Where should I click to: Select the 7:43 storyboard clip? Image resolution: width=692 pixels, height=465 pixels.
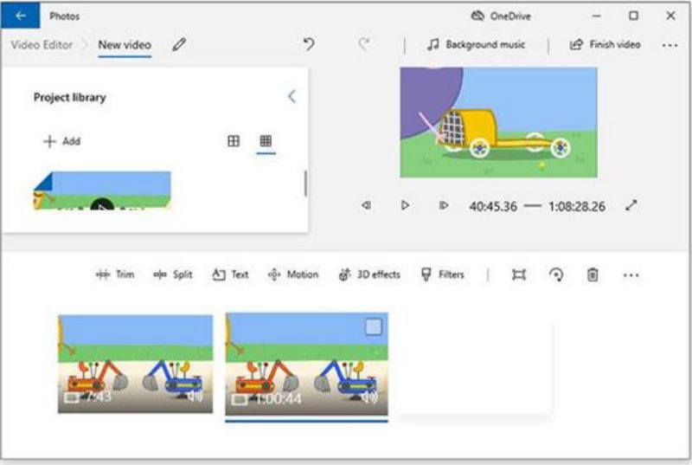[x=135, y=364]
